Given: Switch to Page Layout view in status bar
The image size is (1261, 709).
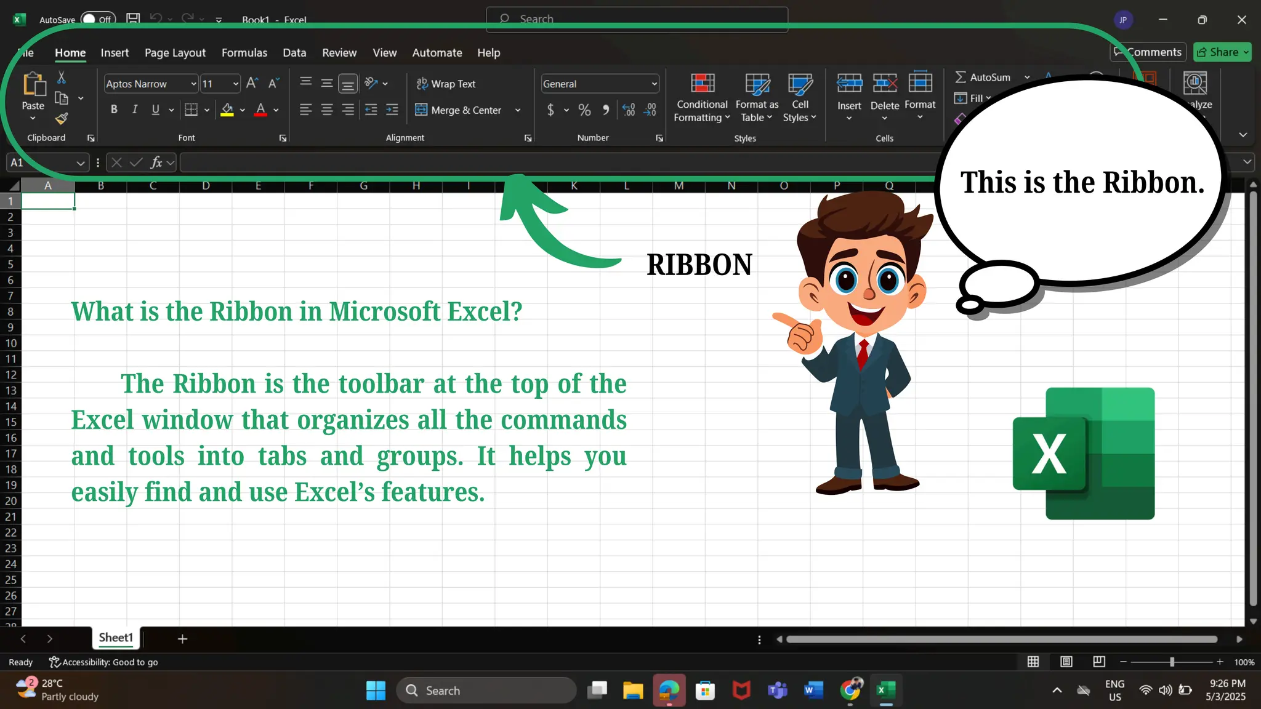Looking at the screenshot, I should [1066, 662].
